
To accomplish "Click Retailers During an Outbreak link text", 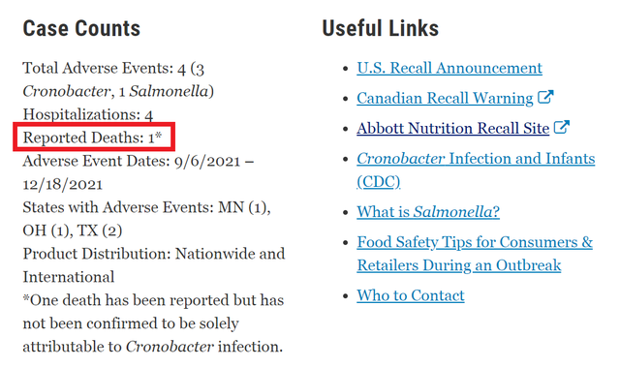I will pyautogui.click(x=458, y=265).
